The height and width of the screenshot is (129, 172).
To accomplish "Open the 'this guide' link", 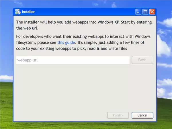I will pos(67,42).
